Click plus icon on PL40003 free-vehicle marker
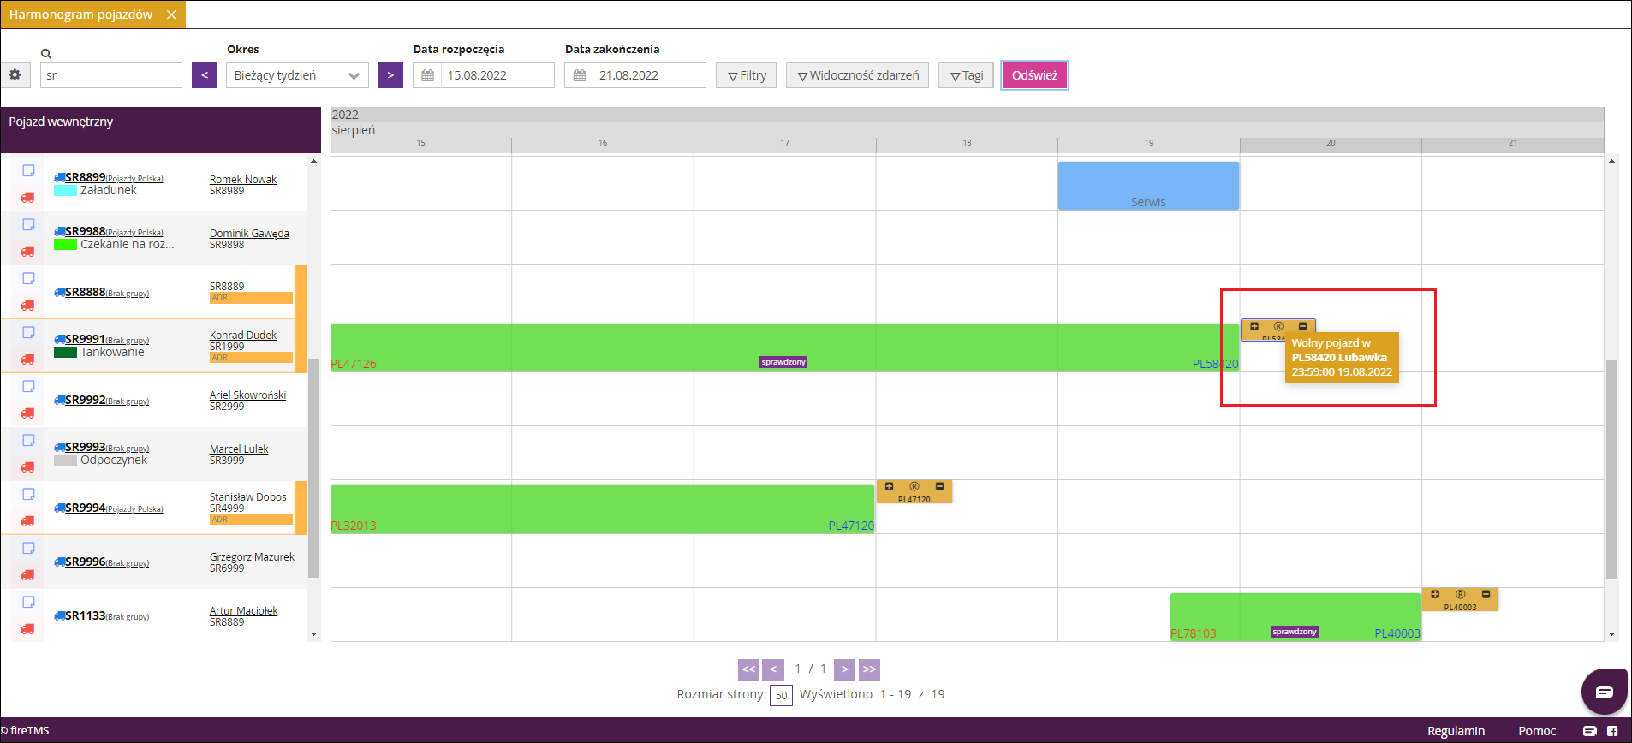1632x743 pixels. 1435,594
